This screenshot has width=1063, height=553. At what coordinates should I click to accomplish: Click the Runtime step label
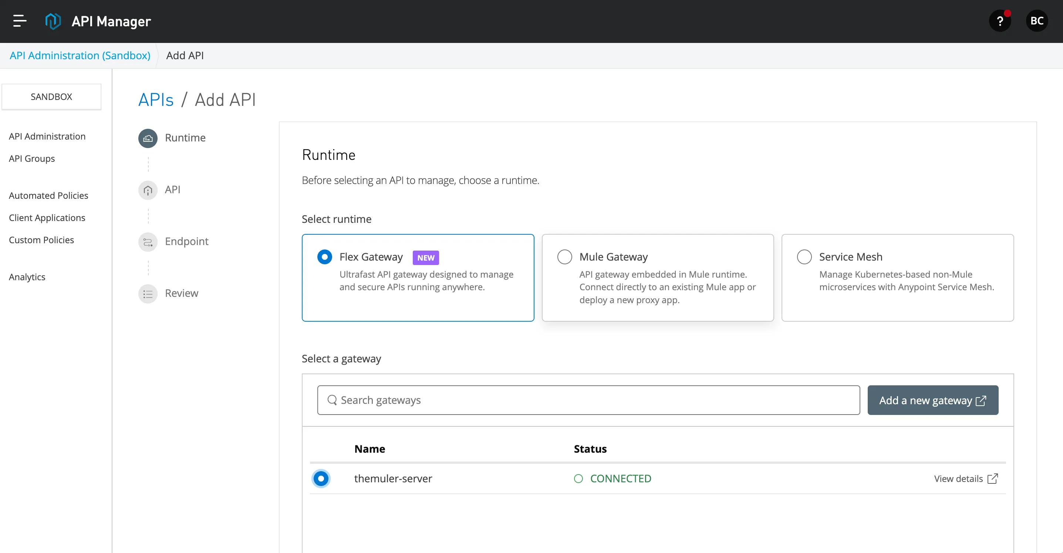pos(185,138)
